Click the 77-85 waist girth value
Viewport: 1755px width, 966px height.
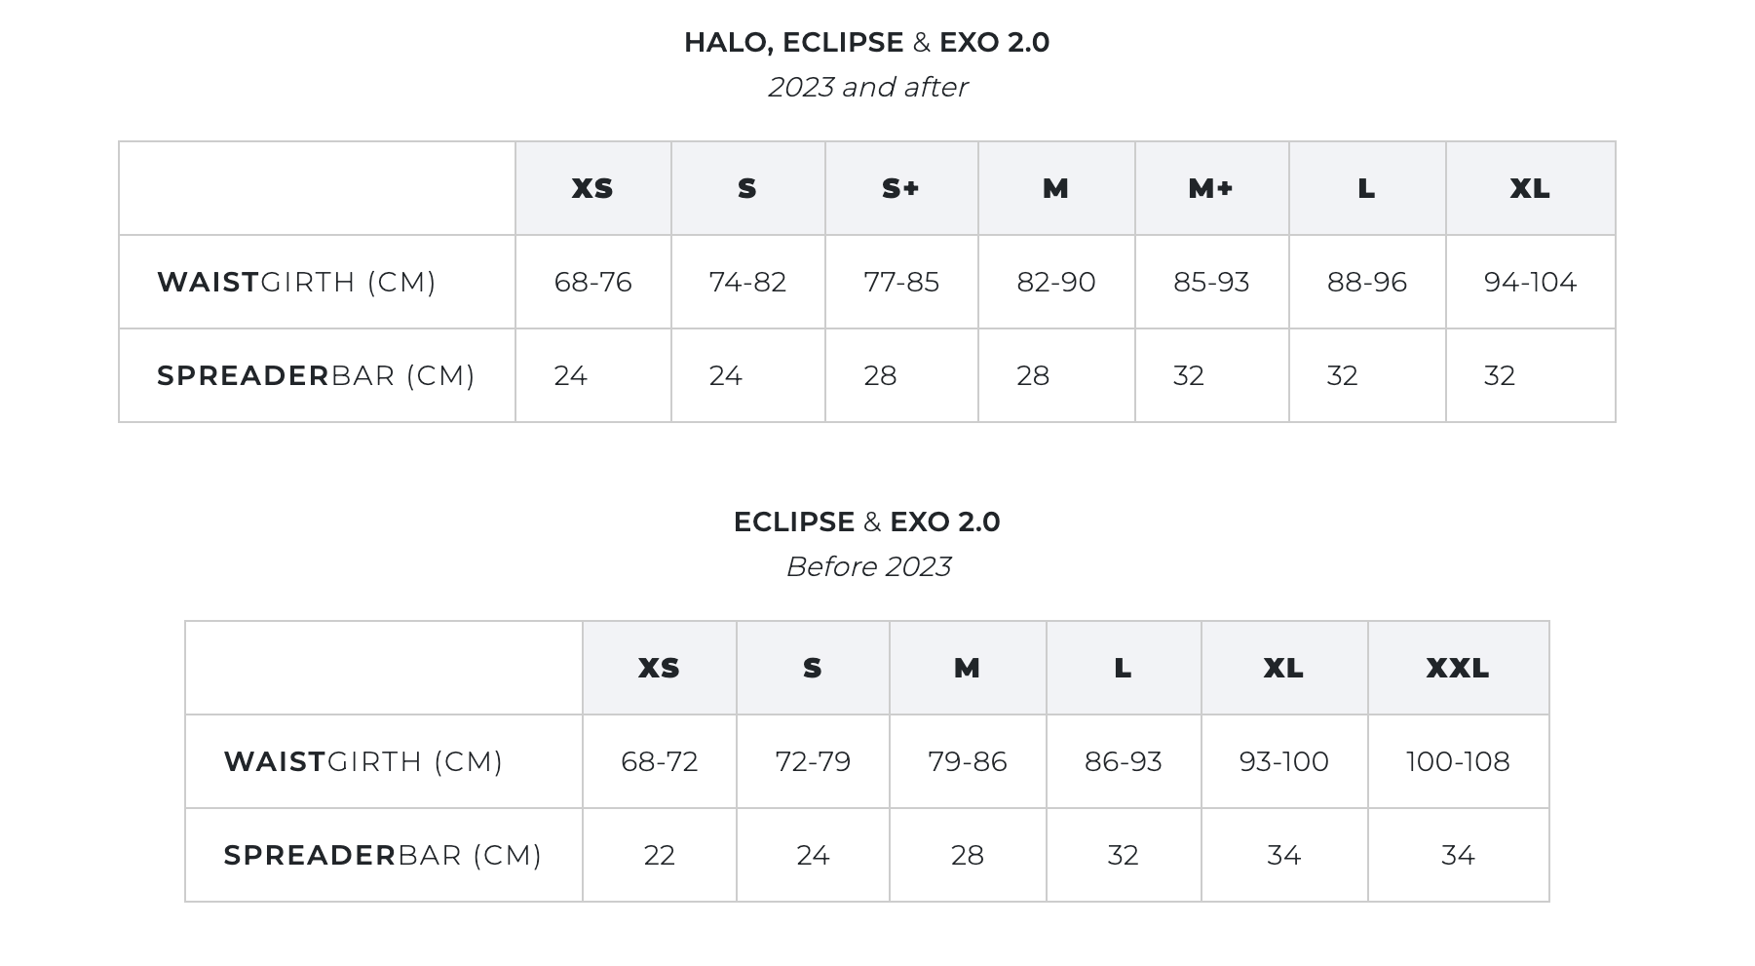(901, 282)
